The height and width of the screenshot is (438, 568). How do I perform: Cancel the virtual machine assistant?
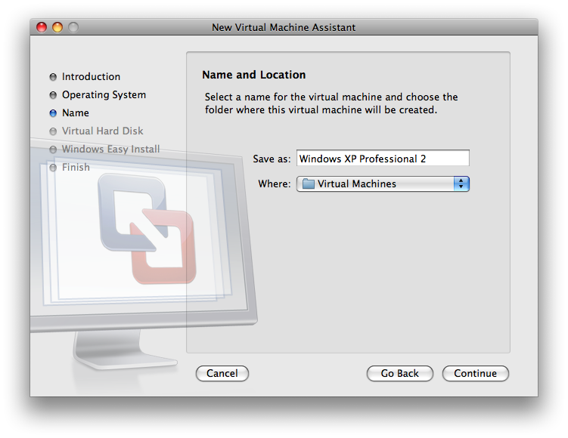(x=222, y=373)
